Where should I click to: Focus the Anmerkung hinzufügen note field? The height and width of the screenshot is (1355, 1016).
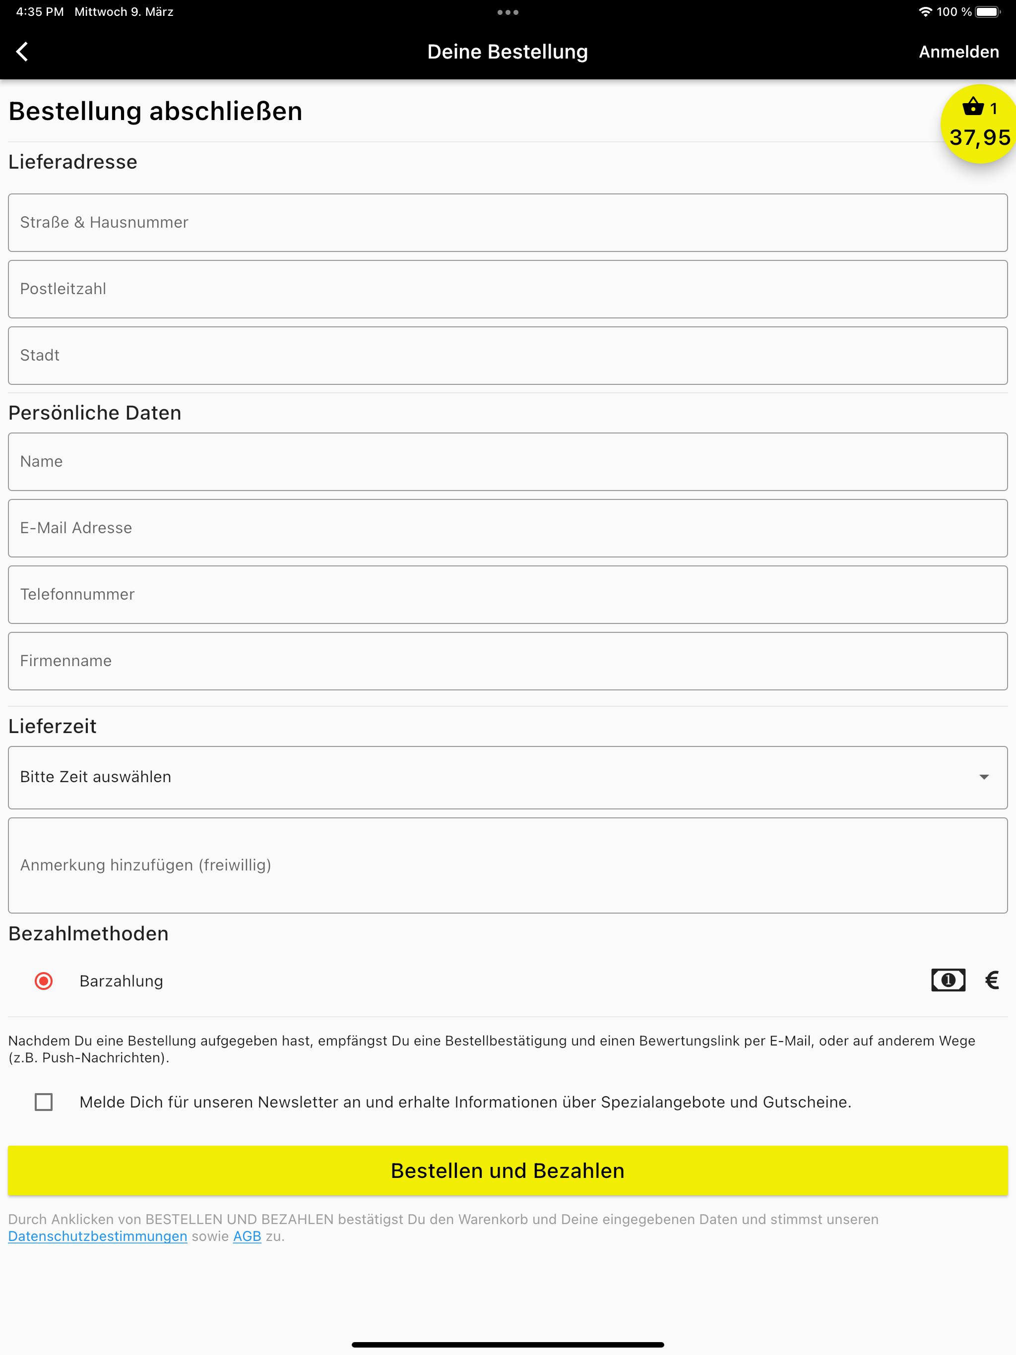(x=508, y=865)
